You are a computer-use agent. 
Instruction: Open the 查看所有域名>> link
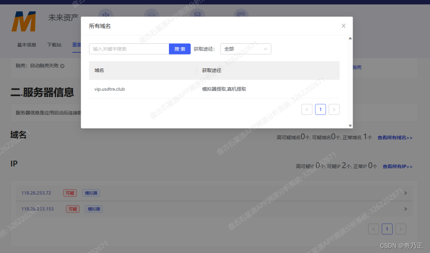tap(395, 138)
